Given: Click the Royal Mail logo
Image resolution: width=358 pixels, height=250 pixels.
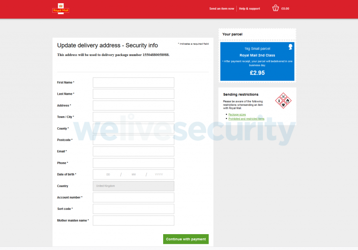Looking at the screenshot, I should point(61,9).
